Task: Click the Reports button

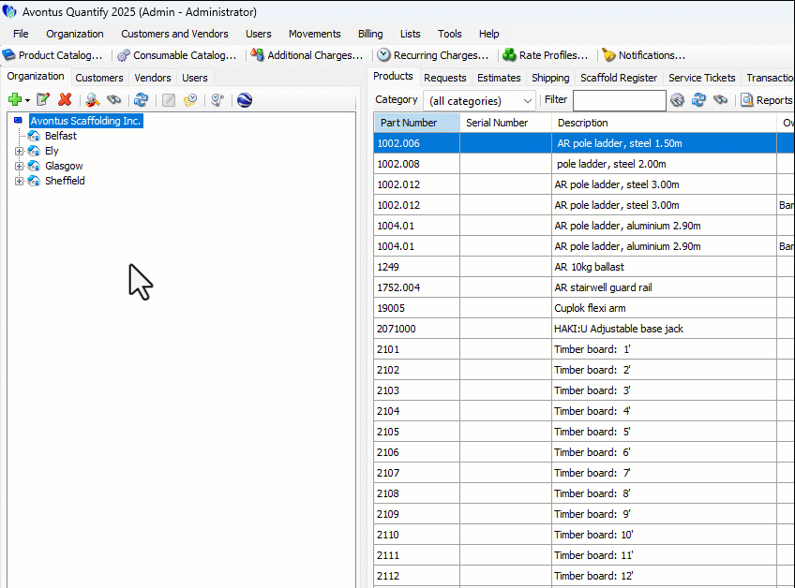Action: 767,100
